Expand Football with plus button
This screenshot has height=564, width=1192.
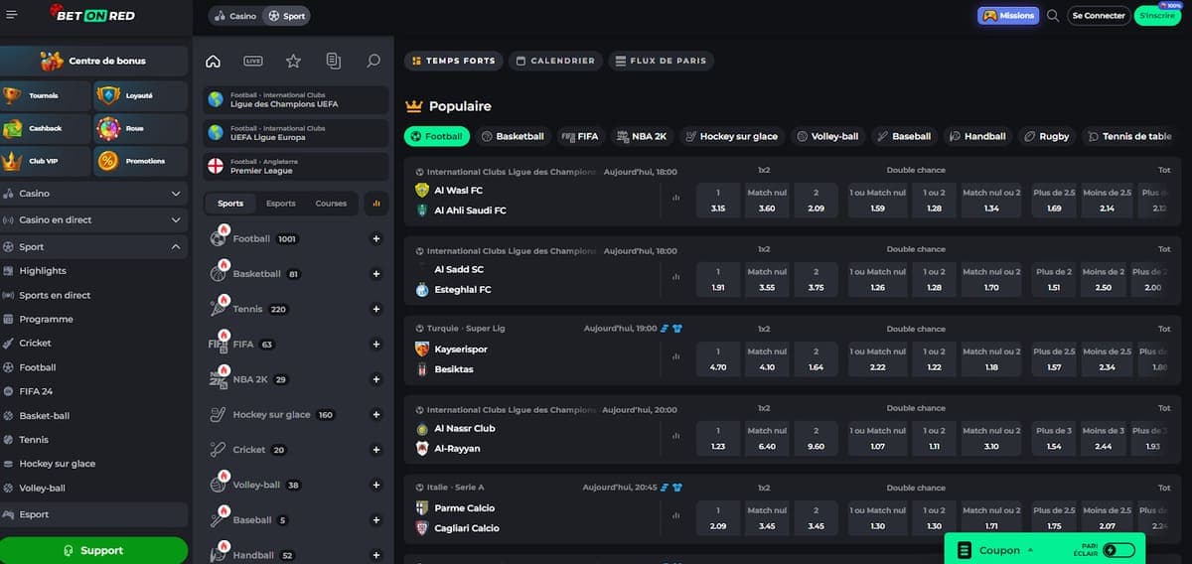tap(376, 238)
